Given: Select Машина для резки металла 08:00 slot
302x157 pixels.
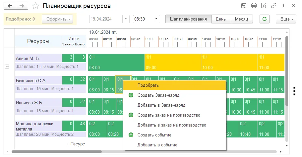Looking at the screenshot, I should tap(97, 129).
